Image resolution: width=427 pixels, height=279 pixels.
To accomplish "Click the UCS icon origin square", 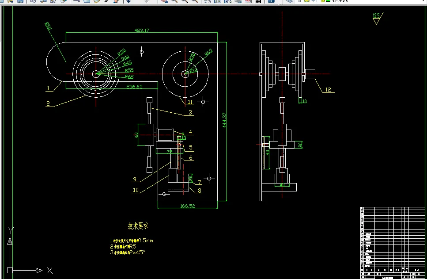I will point(10,270).
